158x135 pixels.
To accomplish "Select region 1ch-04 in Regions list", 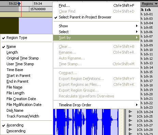I will coord(147,23).
